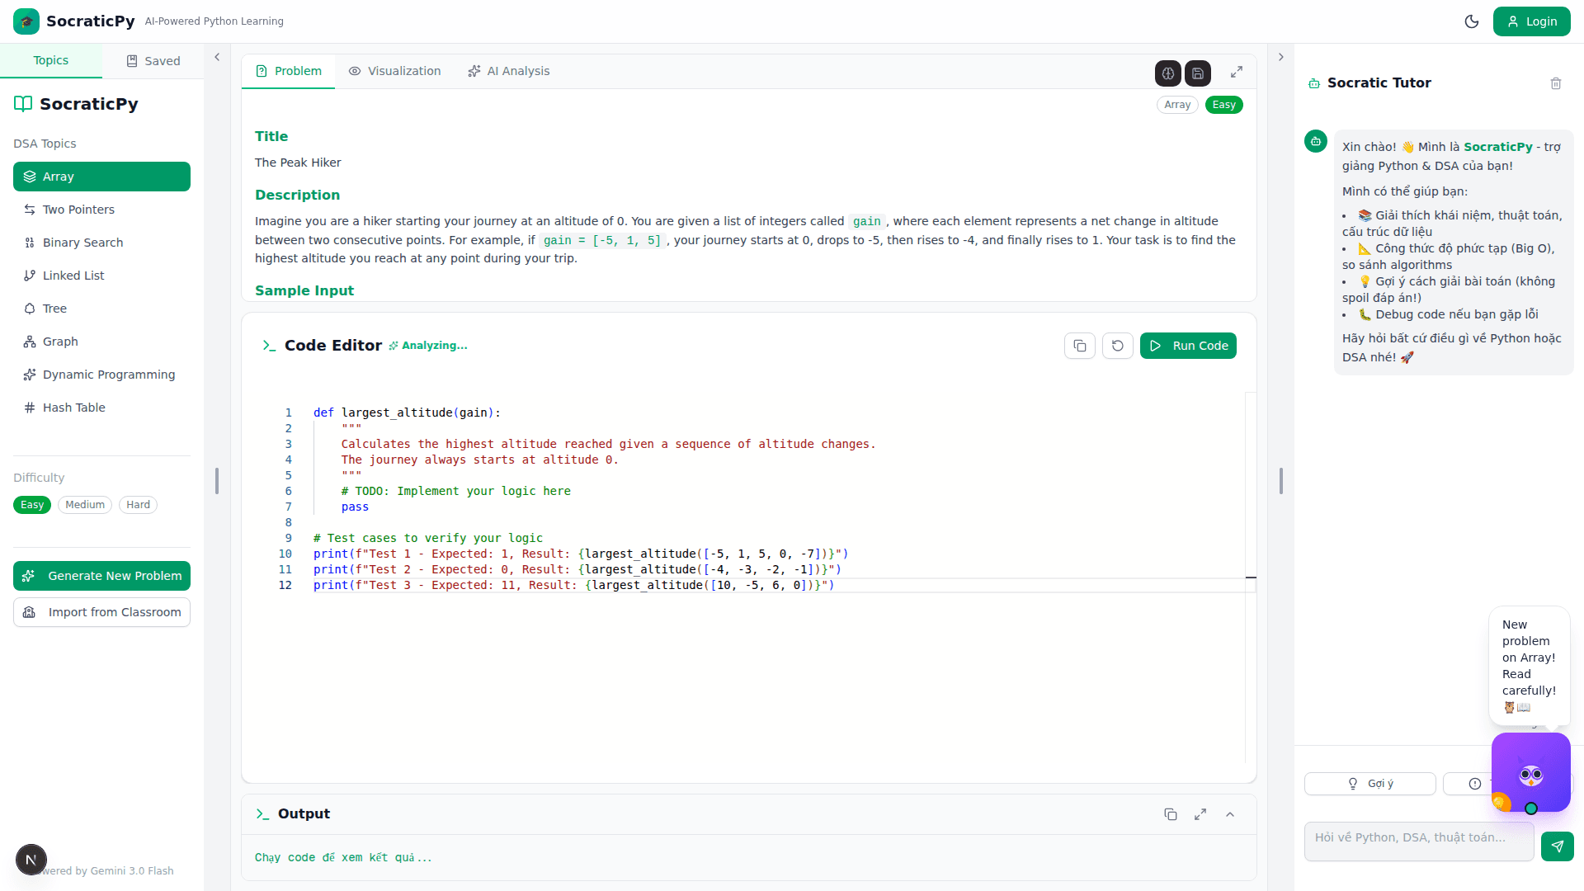1584x891 pixels.
Task: Toggle the Easy difficulty filter
Action: (31, 504)
